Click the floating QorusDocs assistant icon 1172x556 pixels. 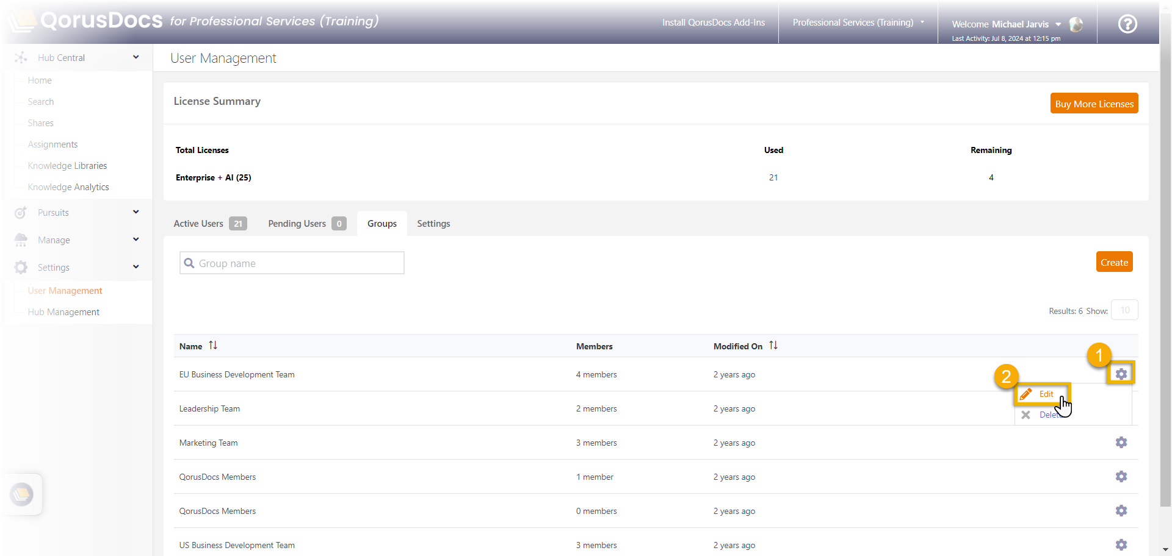click(x=23, y=494)
